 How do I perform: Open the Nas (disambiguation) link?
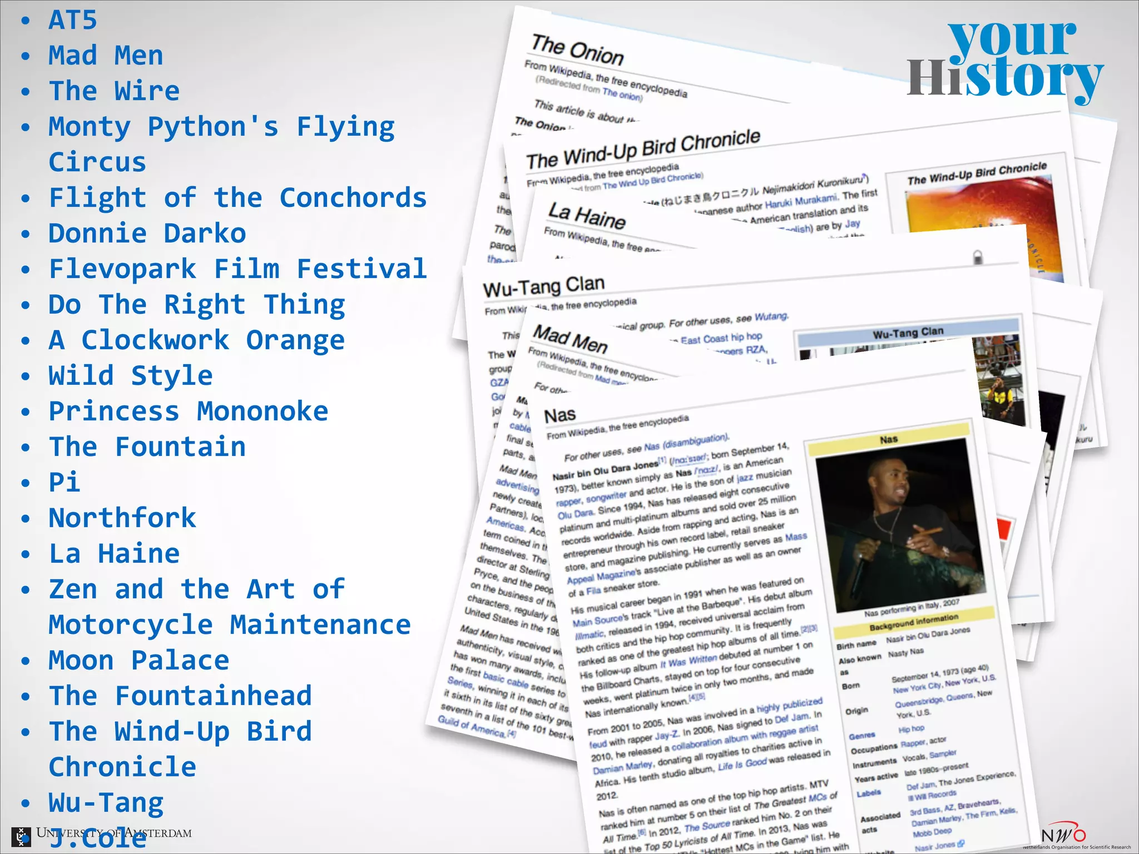685,443
